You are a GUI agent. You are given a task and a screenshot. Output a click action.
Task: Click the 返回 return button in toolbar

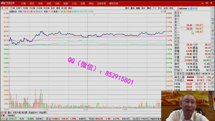(171, 8)
